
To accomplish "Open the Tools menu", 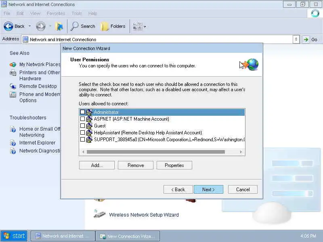I will [77, 14].
